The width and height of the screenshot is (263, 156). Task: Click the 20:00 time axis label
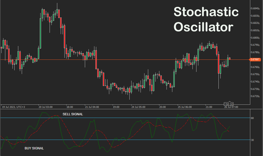(162, 107)
